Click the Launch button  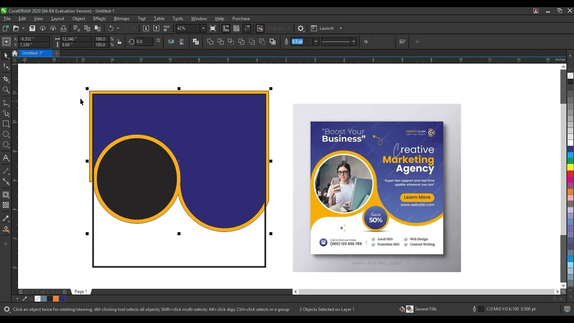point(322,28)
